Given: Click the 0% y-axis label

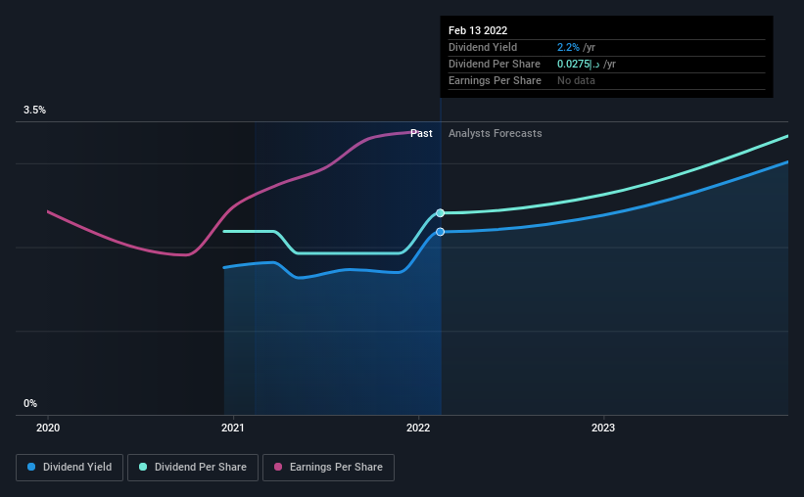Looking at the screenshot, I should click(30, 404).
